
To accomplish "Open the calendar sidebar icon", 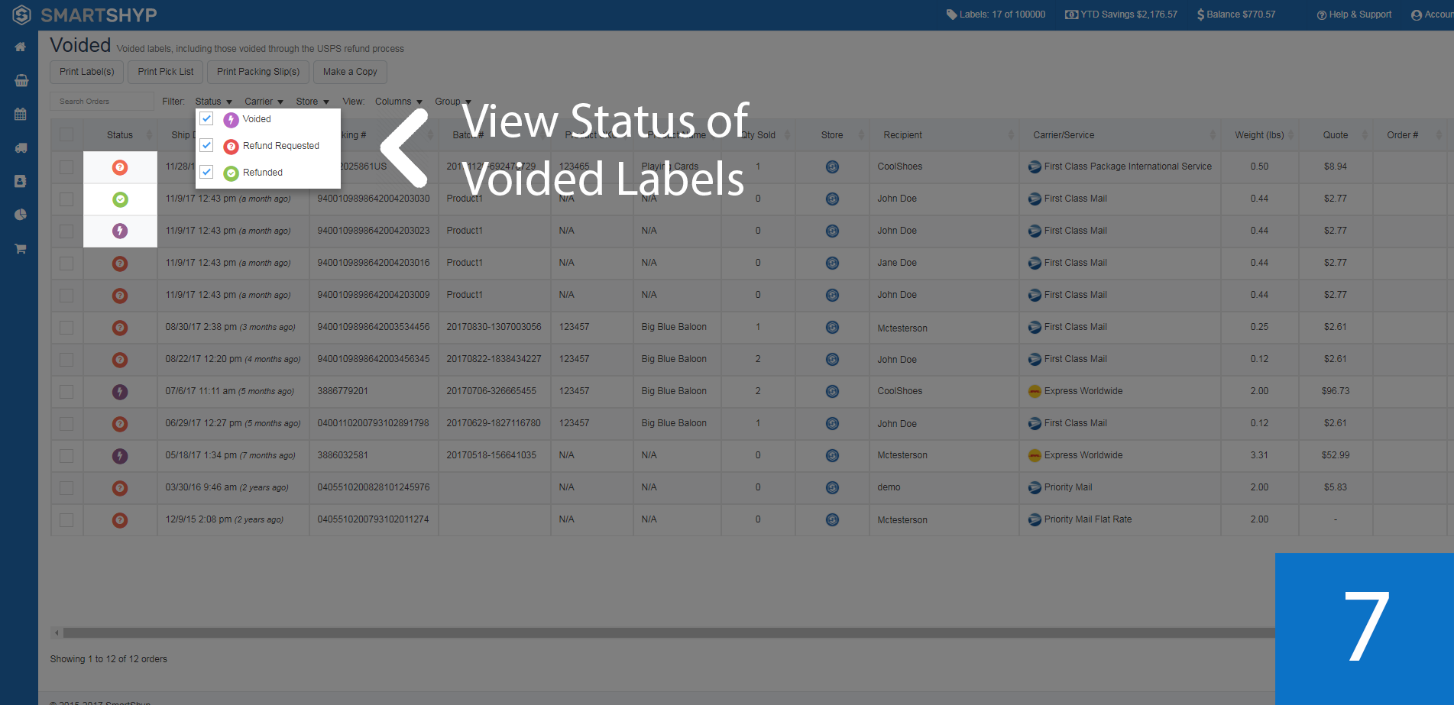I will pyautogui.click(x=21, y=115).
